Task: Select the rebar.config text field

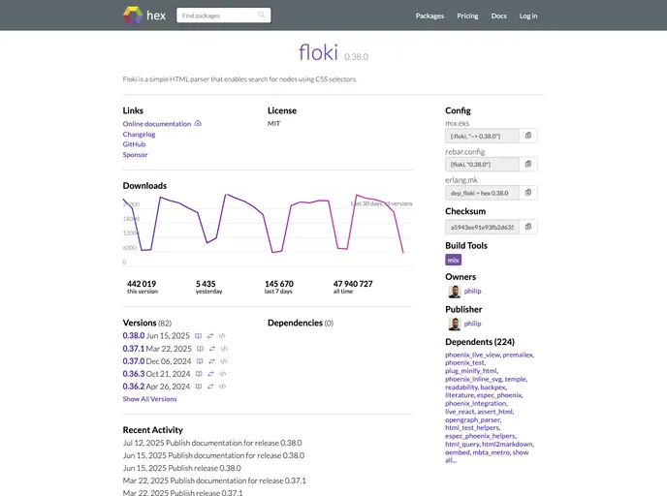Action: (483, 164)
